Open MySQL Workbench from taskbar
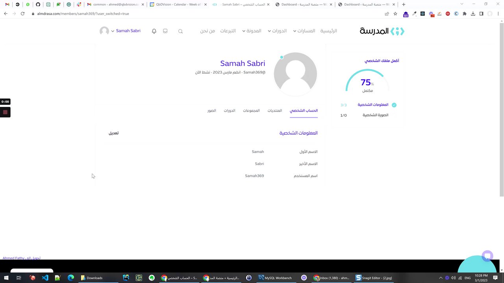The width and height of the screenshot is (504, 283). click(x=275, y=278)
